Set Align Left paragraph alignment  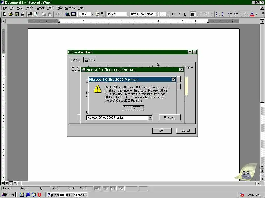coord(193,14)
